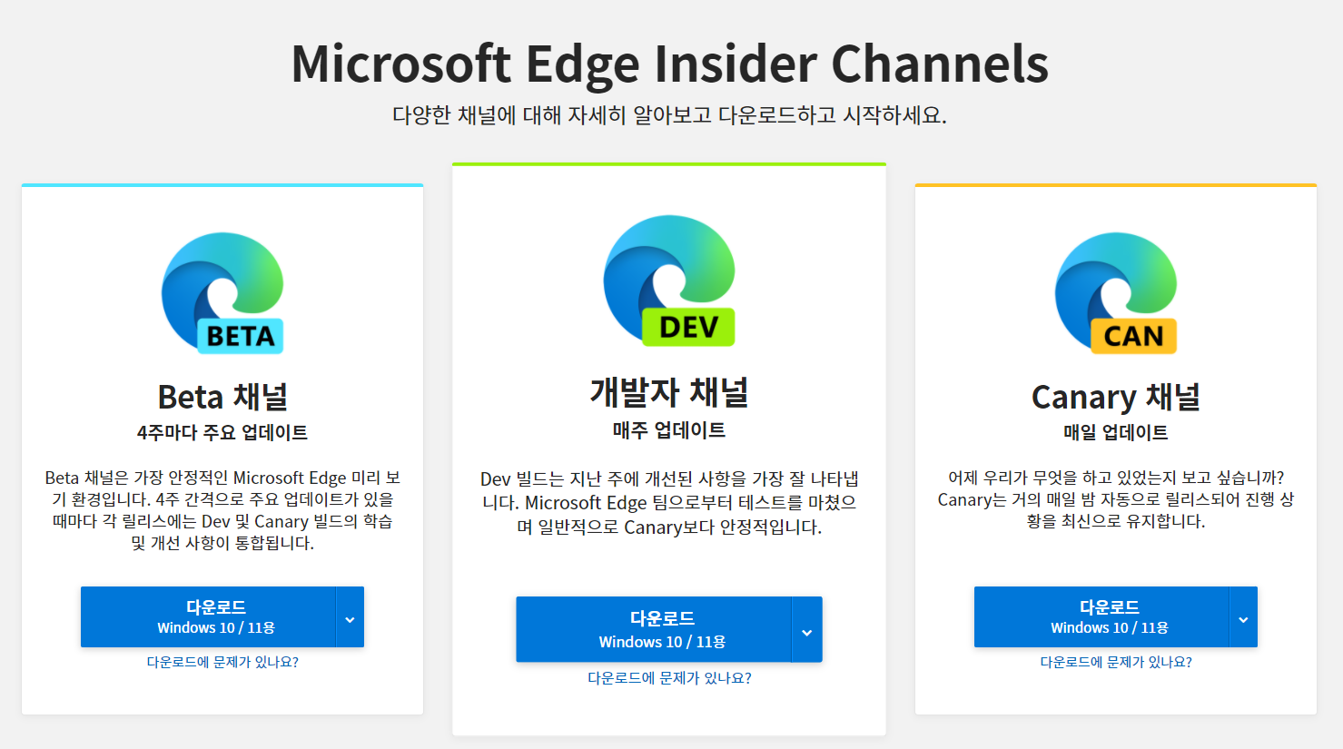The image size is (1343, 749).
Task: Click the Edge Dev logo icon
Action: click(x=669, y=281)
